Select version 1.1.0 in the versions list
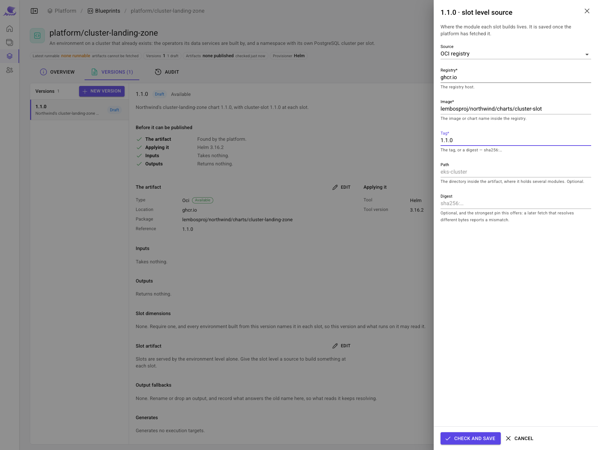The width and height of the screenshot is (598, 450). [x=79, y=110]
